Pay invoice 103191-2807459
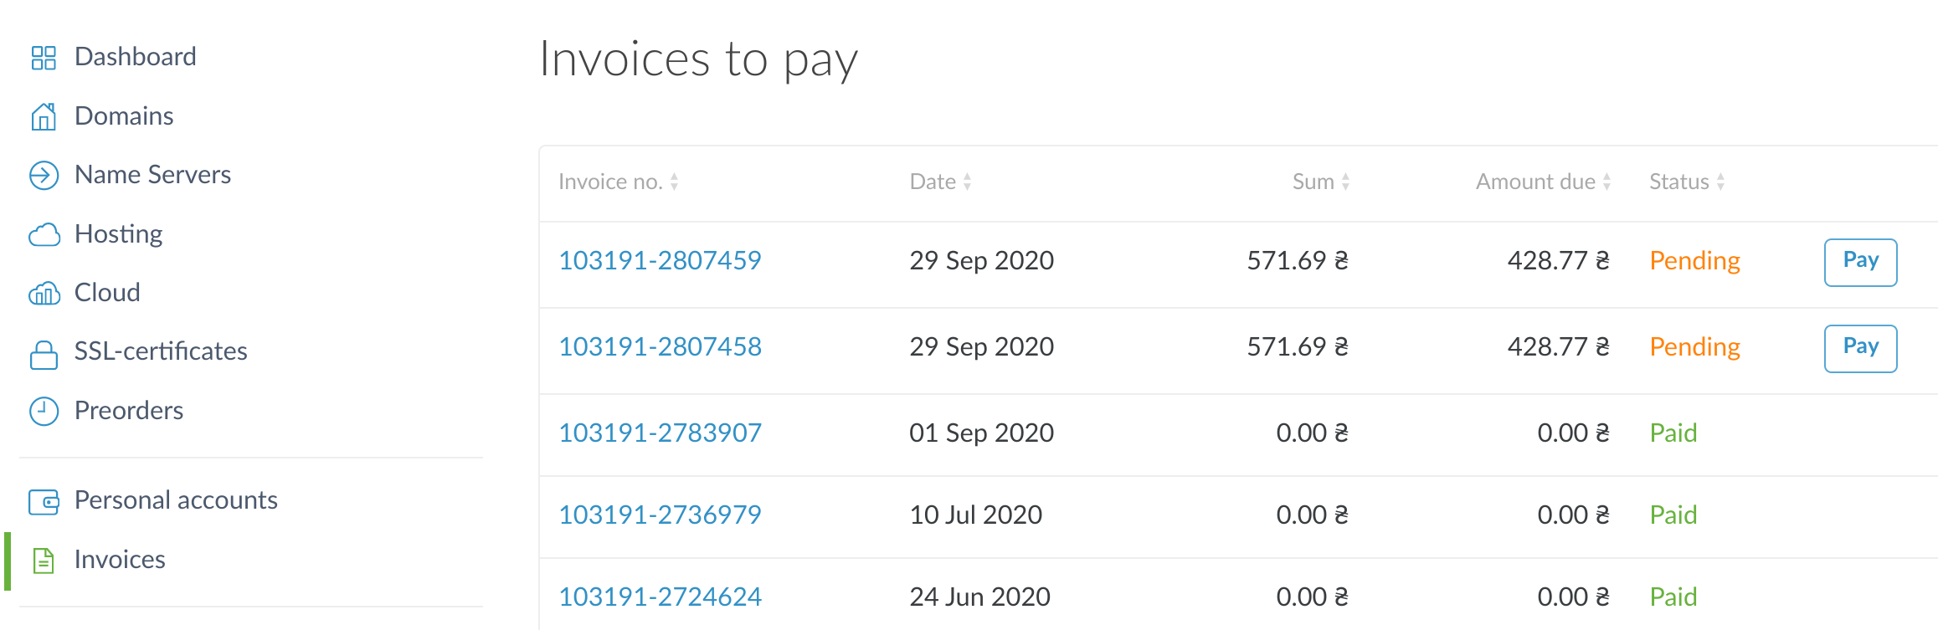 coord(1860,262)
